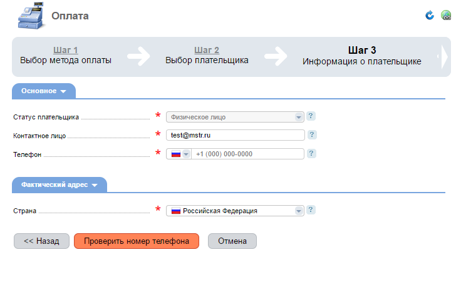
Task: Click the Отмена button
Action: point(232,241)
